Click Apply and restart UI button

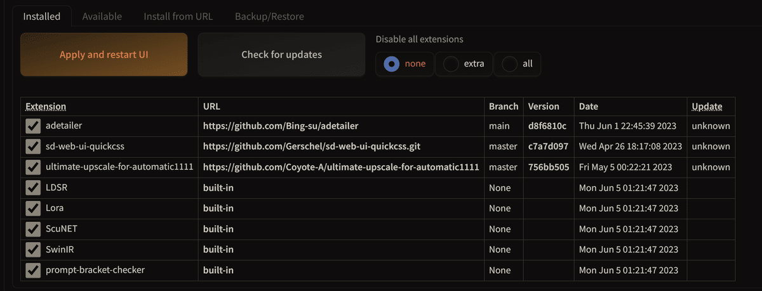(x=104, y=55)
